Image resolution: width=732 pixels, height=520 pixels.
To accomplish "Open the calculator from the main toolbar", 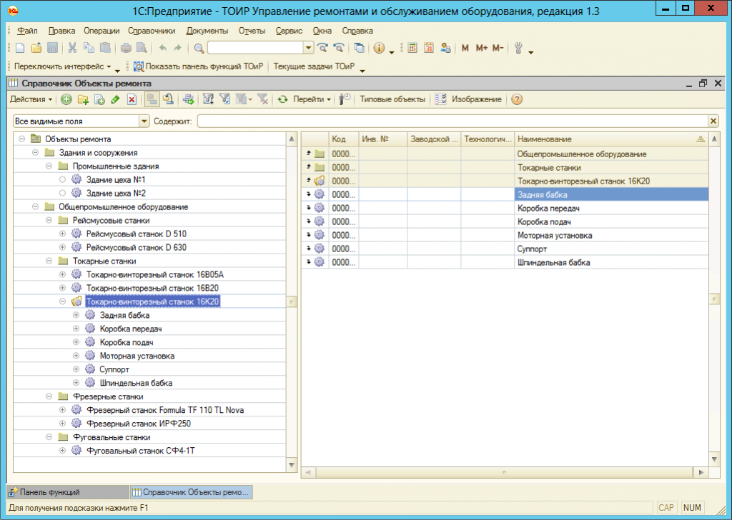I will point(412,48).
